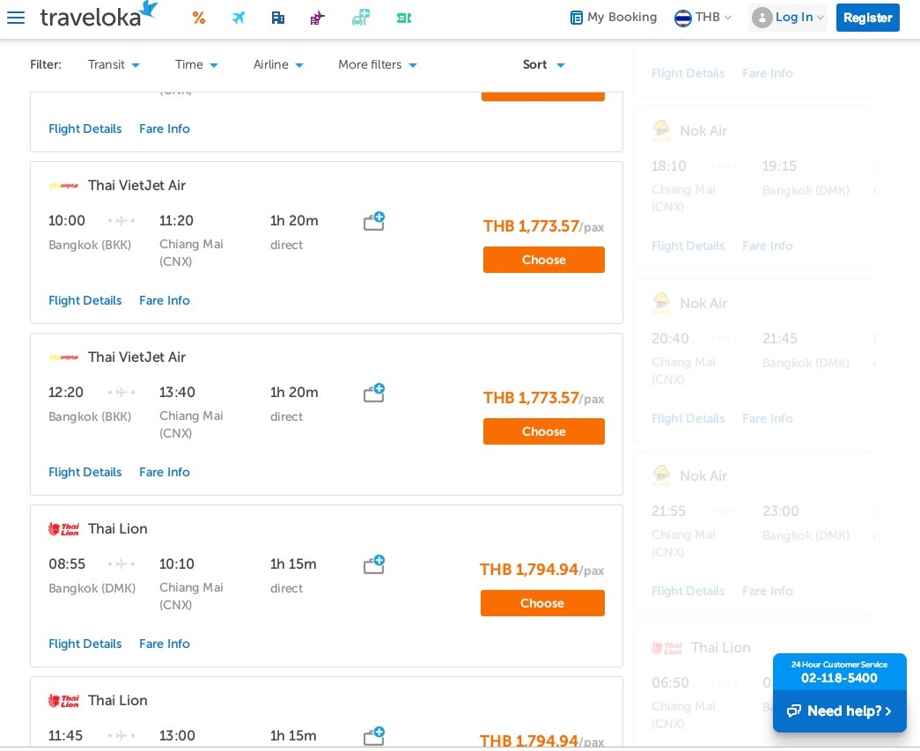Image resolution: width=920 pixels, height=751 pixels.
Task: Click the Need help chat button
Action: (840, 711)
